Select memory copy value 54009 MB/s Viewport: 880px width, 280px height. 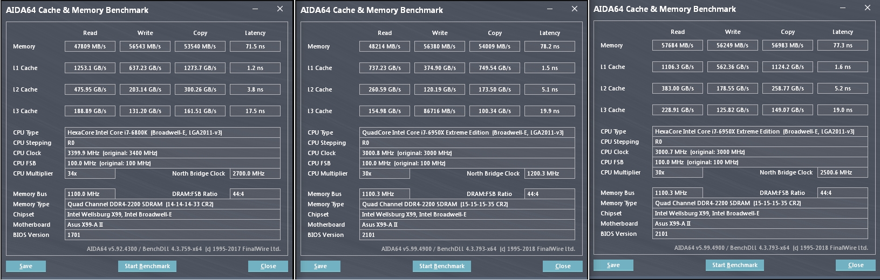click(495, 46)
